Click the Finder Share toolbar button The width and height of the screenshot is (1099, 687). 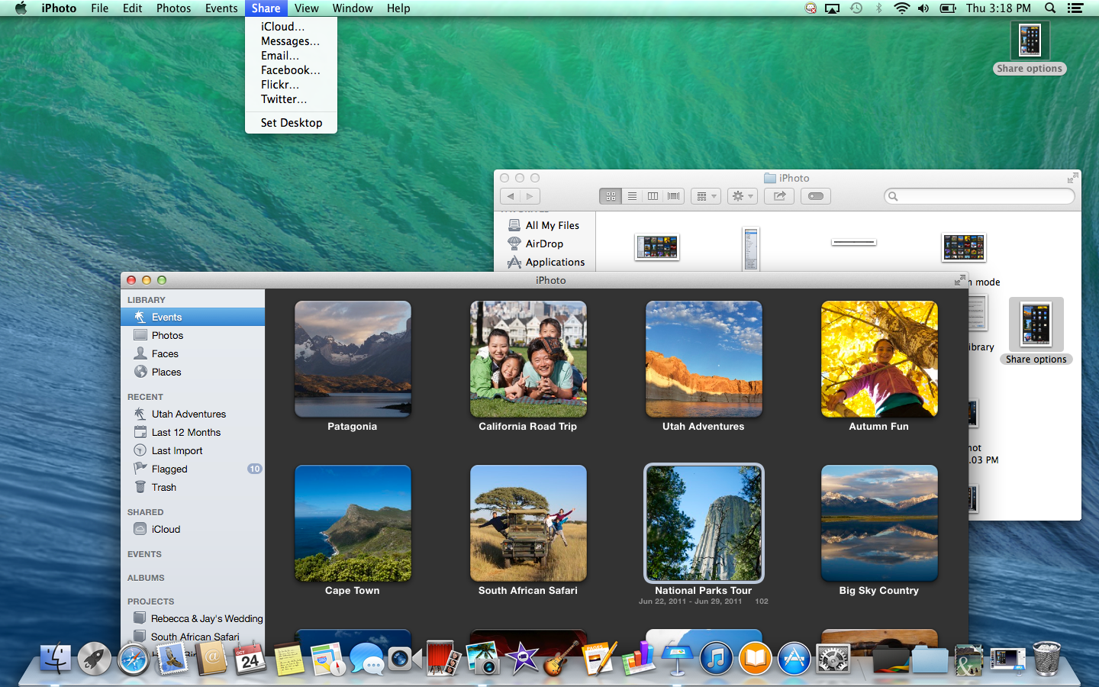pos(779,196)
